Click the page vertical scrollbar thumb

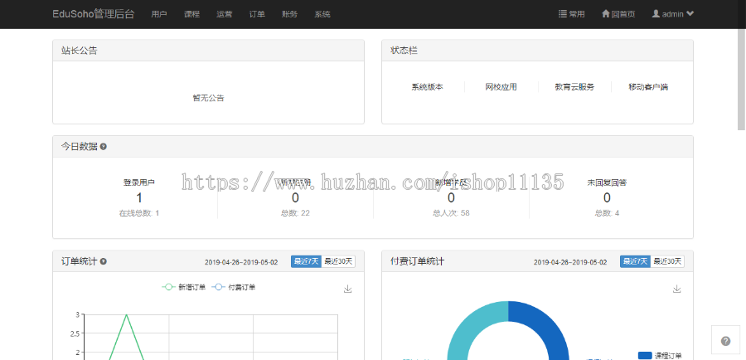click(741, 79)
